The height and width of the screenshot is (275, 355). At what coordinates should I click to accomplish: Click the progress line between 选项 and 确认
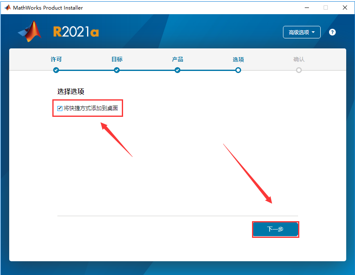click(x=268, y=70)
